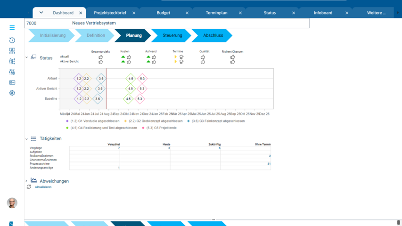Click the 4.5 milestone on Aktuell row
This screenshot has width=402, height=226.
131,79
